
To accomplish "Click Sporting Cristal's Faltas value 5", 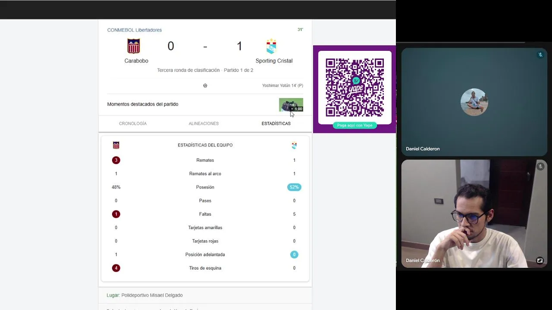I will [x=294, y=214].
